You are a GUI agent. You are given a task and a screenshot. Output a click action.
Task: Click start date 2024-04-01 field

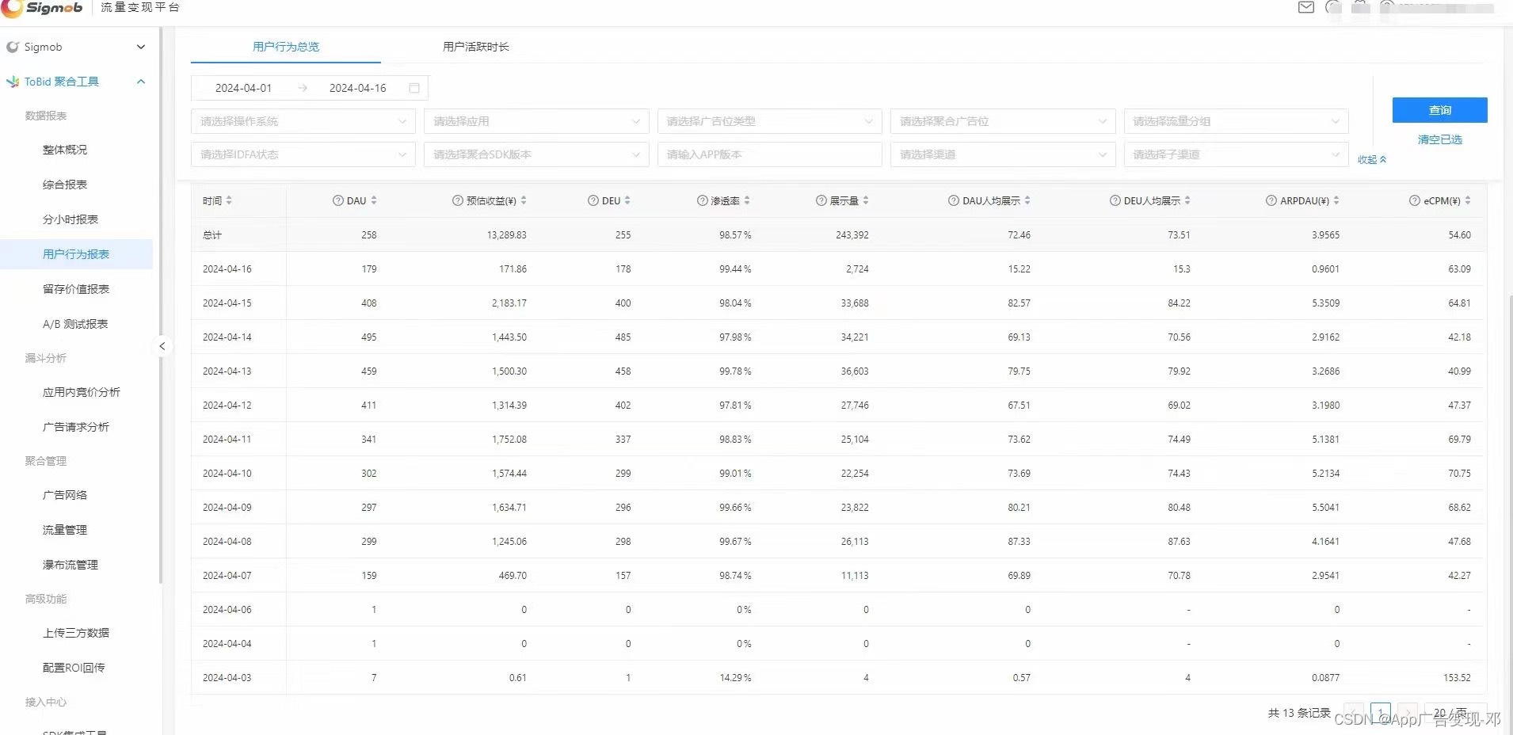click(243, 88)
